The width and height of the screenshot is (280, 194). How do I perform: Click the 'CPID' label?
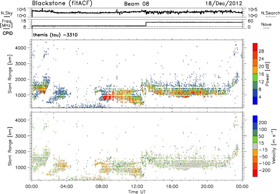(x=8, y=33)
